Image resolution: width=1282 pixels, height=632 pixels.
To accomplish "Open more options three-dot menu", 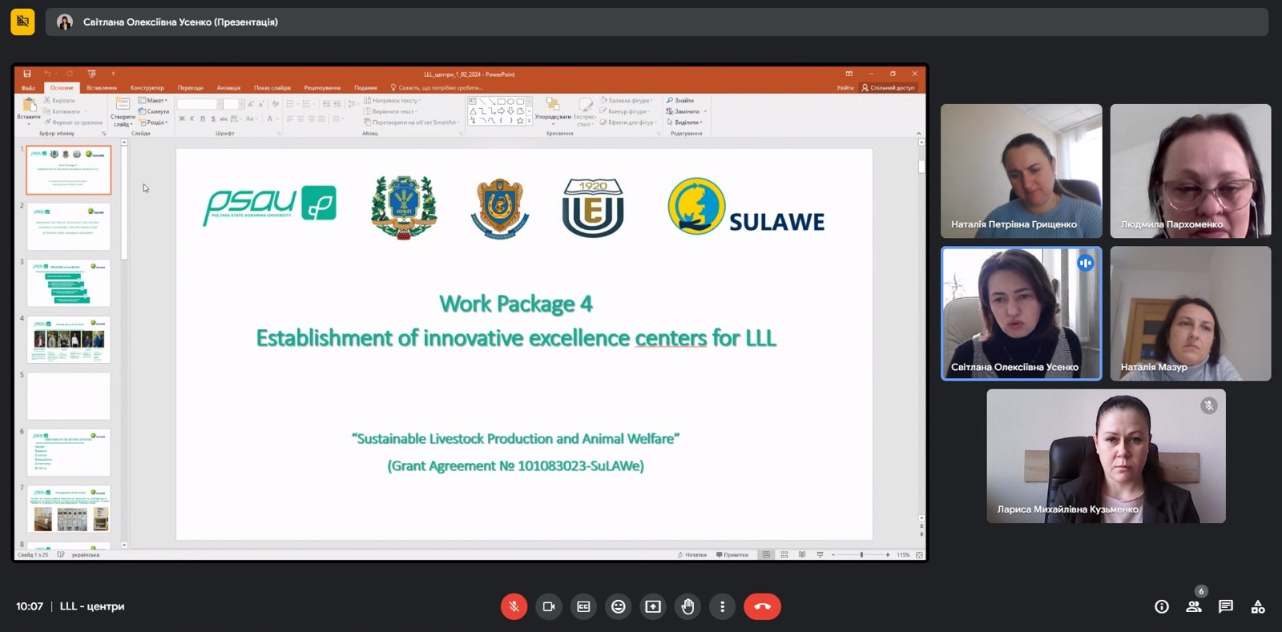I will click(x=722, y=606).
